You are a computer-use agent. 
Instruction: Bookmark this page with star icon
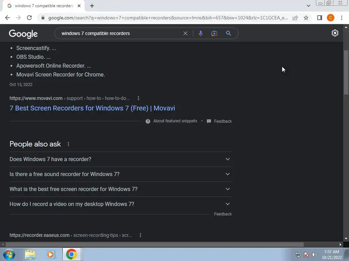(306, 18)
